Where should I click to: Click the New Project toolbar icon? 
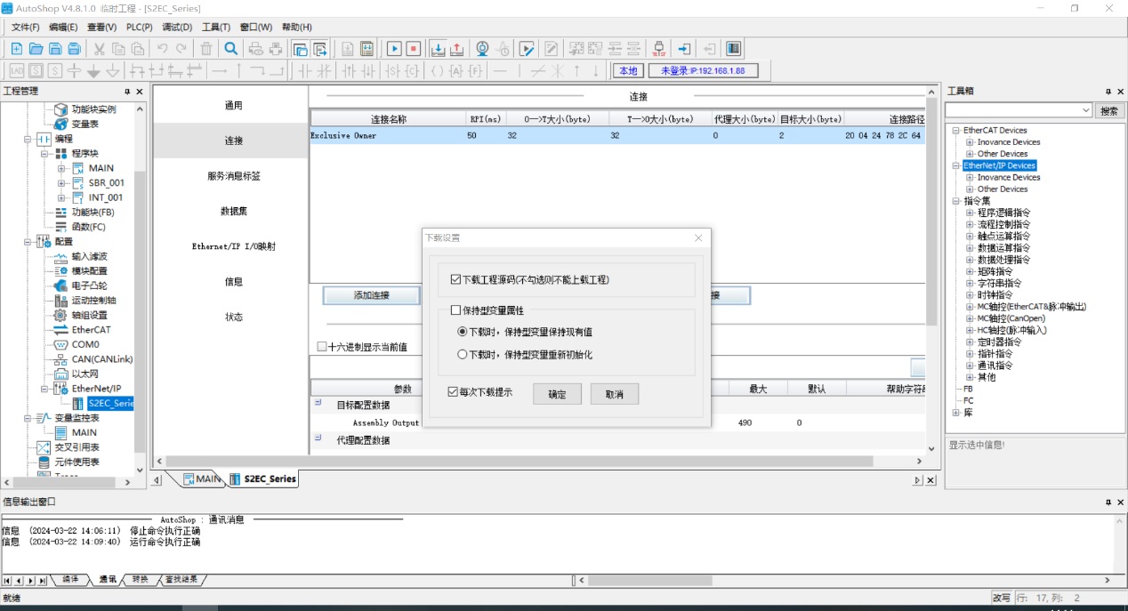[x=16, y=49]
